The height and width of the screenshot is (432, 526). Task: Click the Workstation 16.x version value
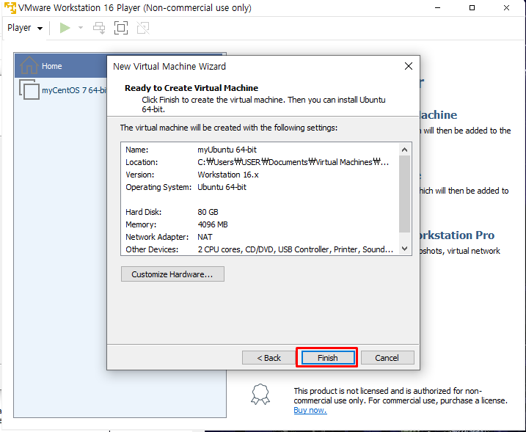[228, 175]
